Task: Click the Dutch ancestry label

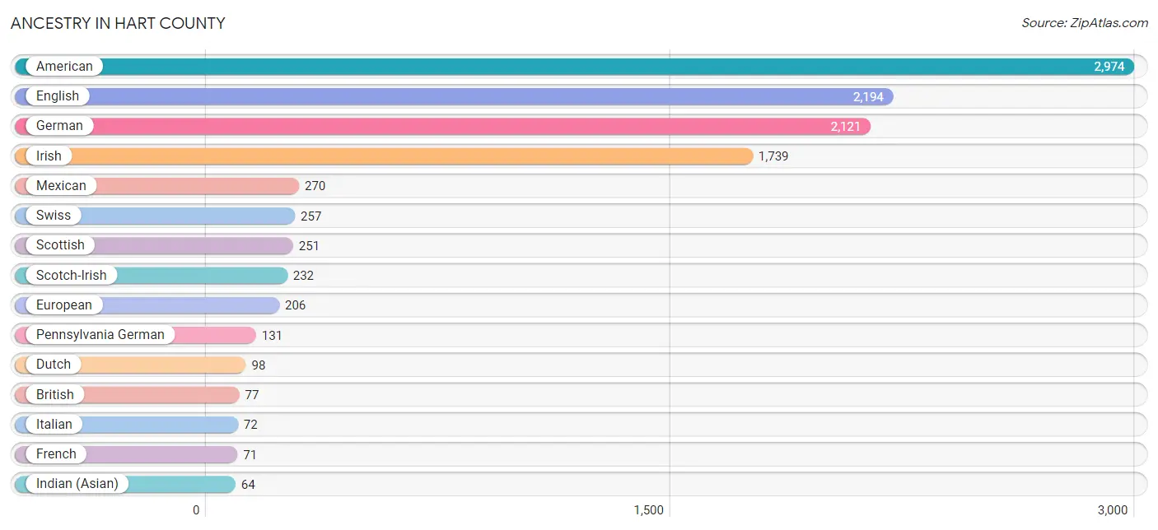Action: 54,365
